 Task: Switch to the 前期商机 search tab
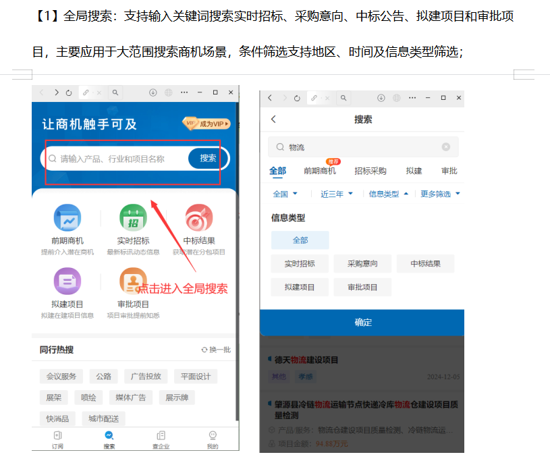319,171
